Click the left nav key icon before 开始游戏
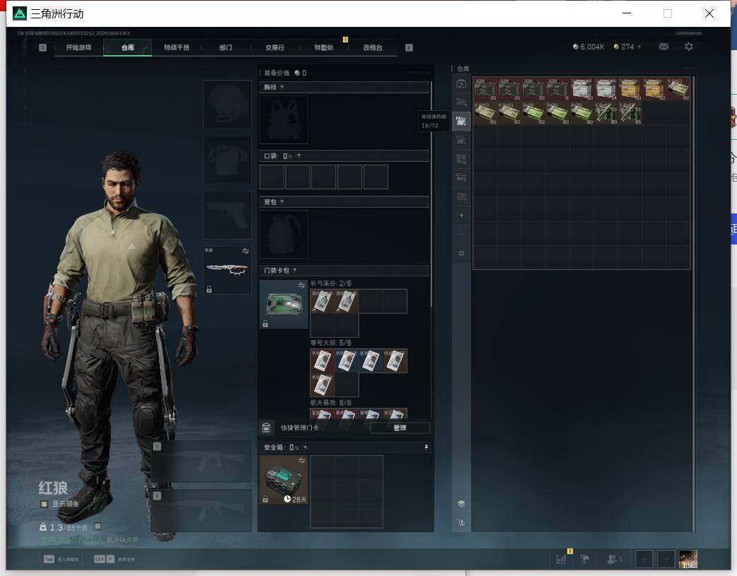This screenshot has height=576, width=737. click(x=42, y=47)
